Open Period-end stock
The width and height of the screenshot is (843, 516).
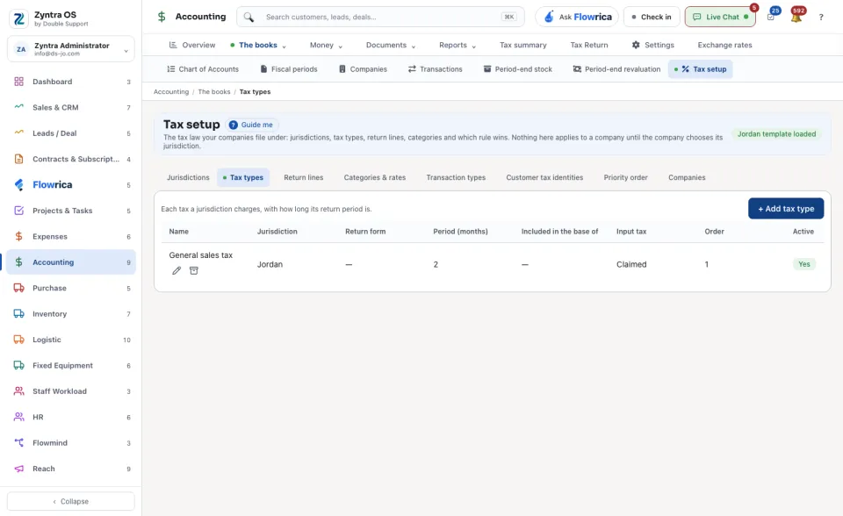coord(518,69)
